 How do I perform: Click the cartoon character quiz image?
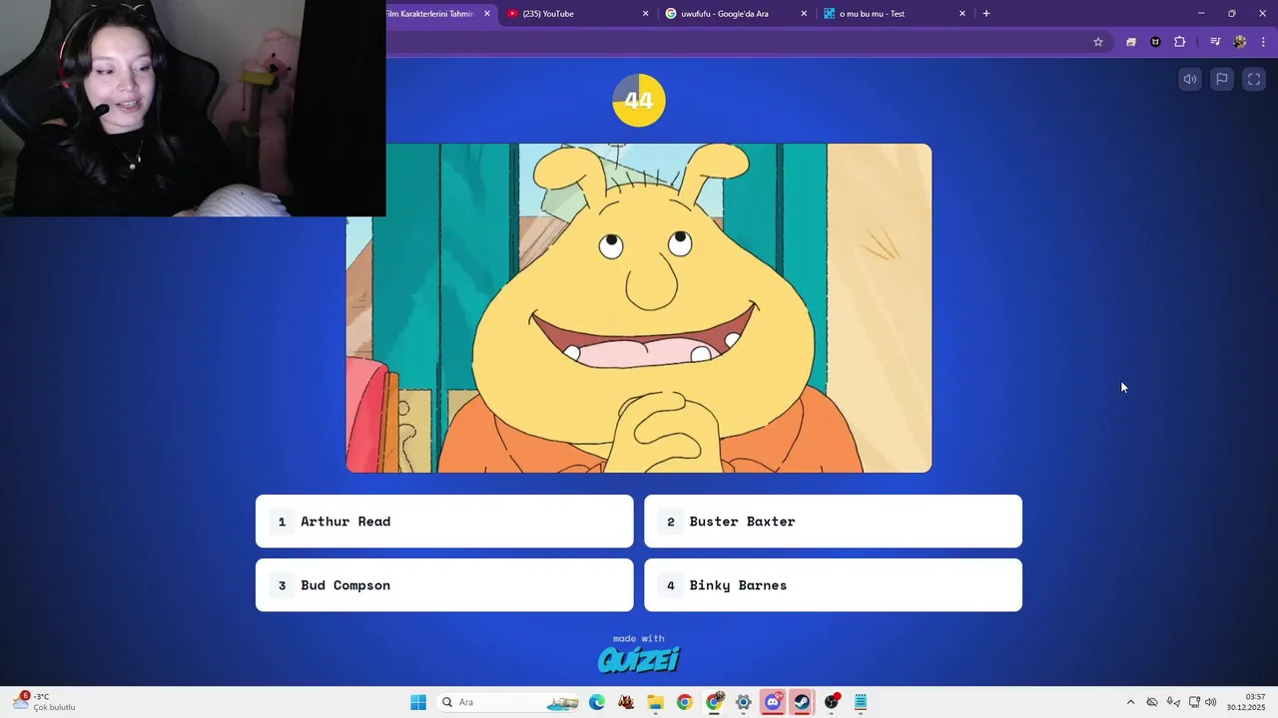click(639, 308)
